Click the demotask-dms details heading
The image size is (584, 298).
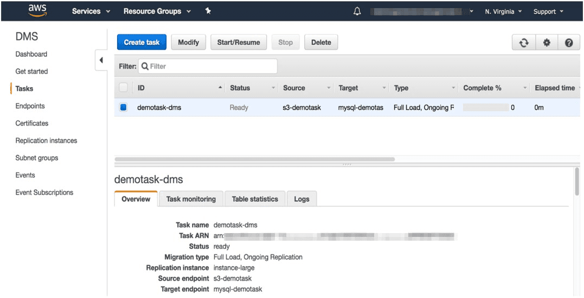point(149,180)
